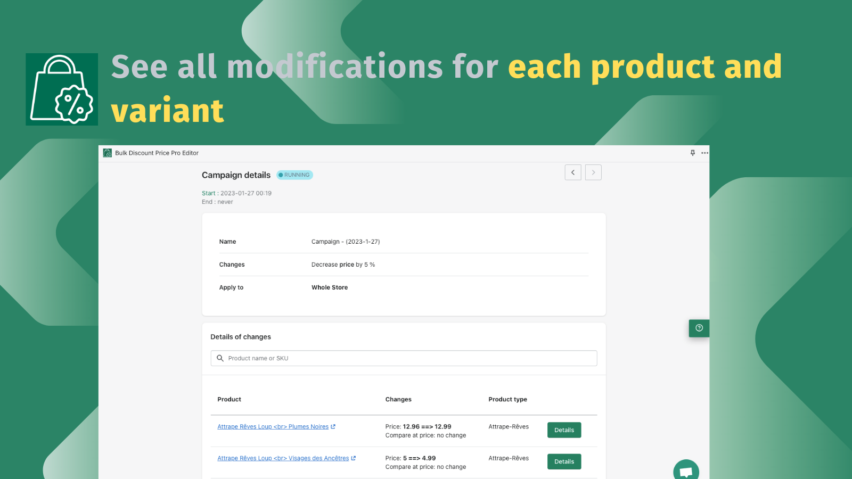Click the external link icon beside Plumes Noires
The image size is (852, 479).
coord(333,427)
